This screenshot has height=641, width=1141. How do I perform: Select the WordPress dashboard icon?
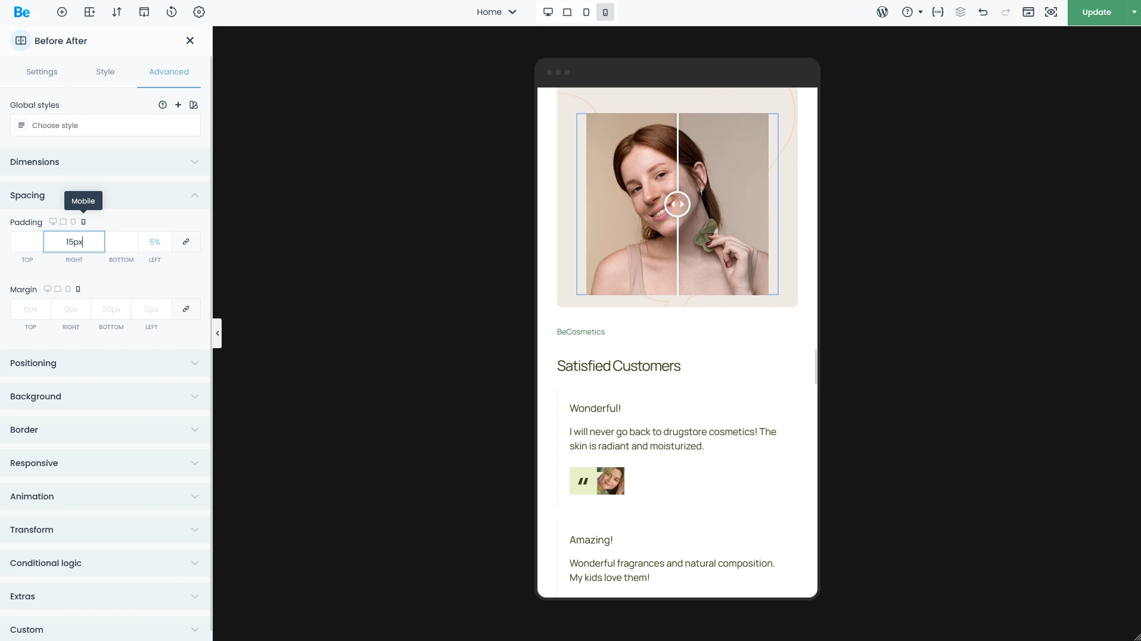coord(882,12)
